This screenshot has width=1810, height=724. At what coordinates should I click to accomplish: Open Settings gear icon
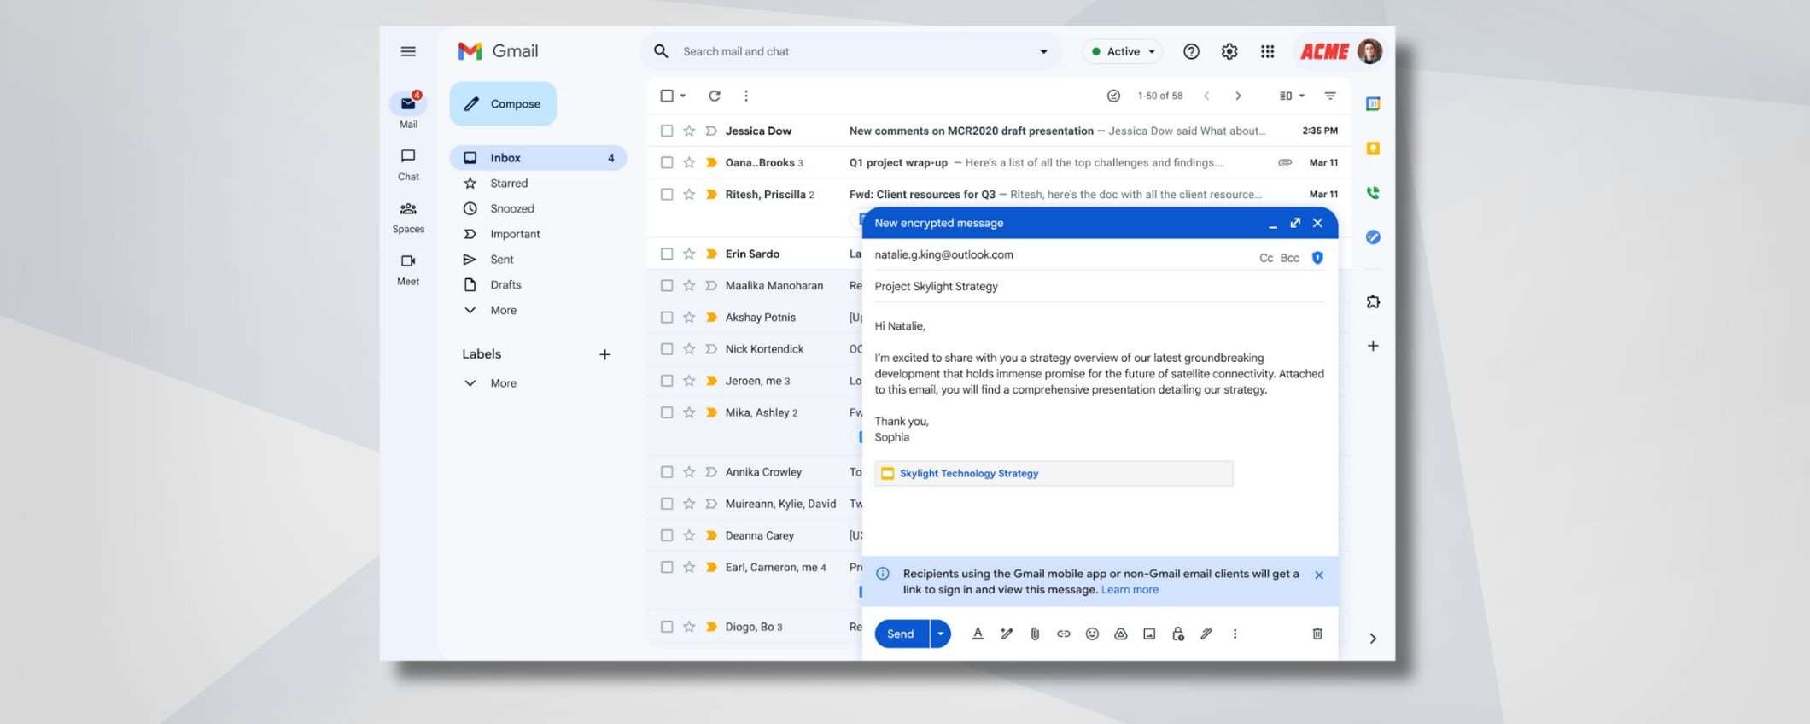[x=1229, y=51]
